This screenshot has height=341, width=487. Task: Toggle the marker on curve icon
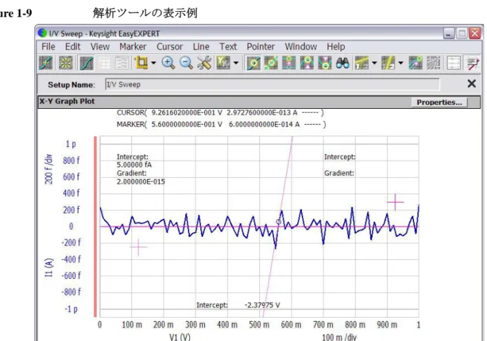tap(253, 63)
